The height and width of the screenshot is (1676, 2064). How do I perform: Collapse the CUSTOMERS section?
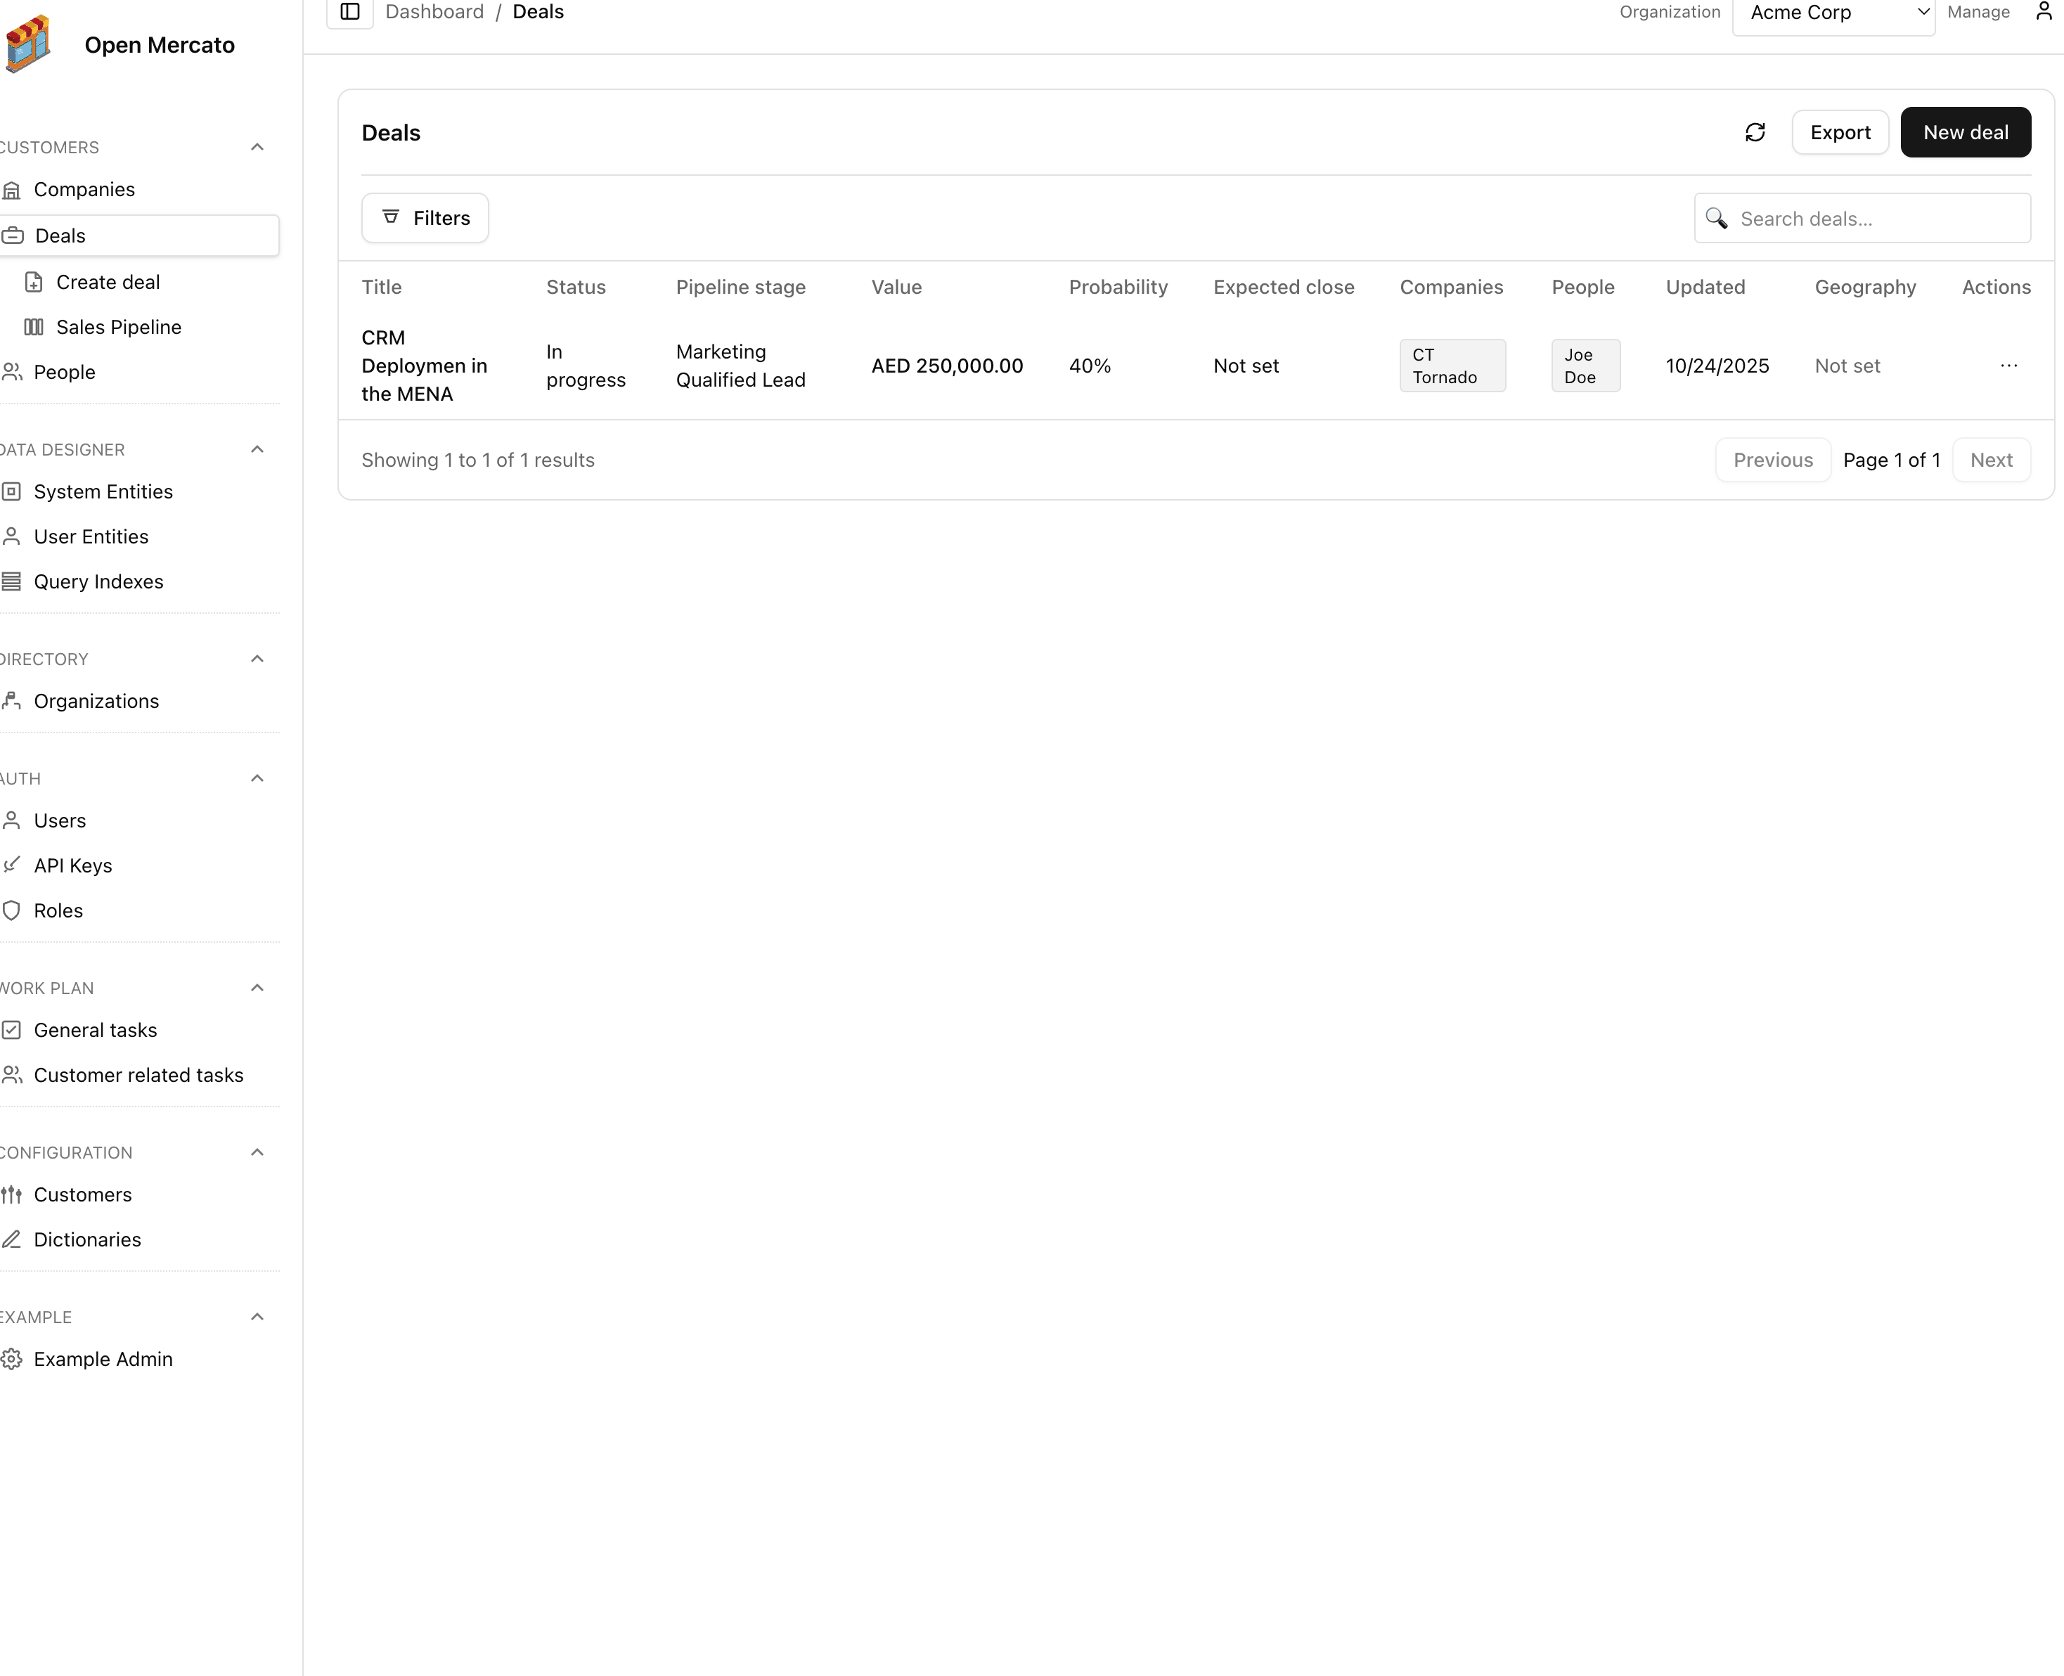(x=256, y=147)
